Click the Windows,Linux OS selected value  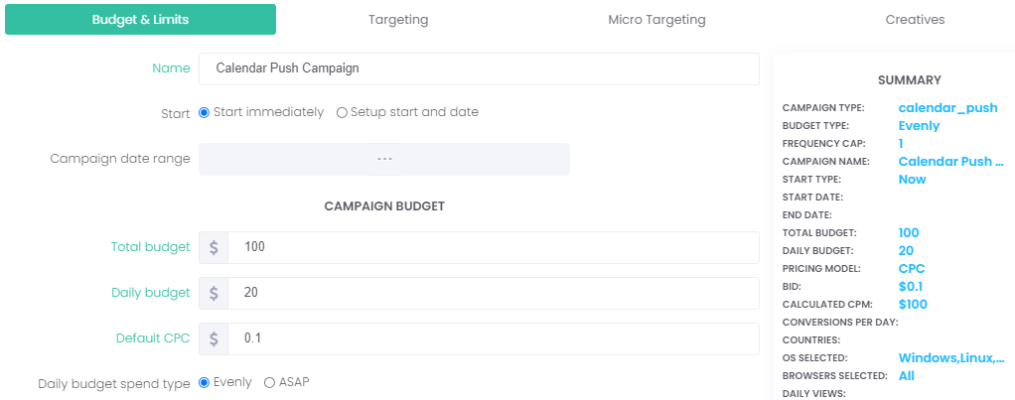950,358
